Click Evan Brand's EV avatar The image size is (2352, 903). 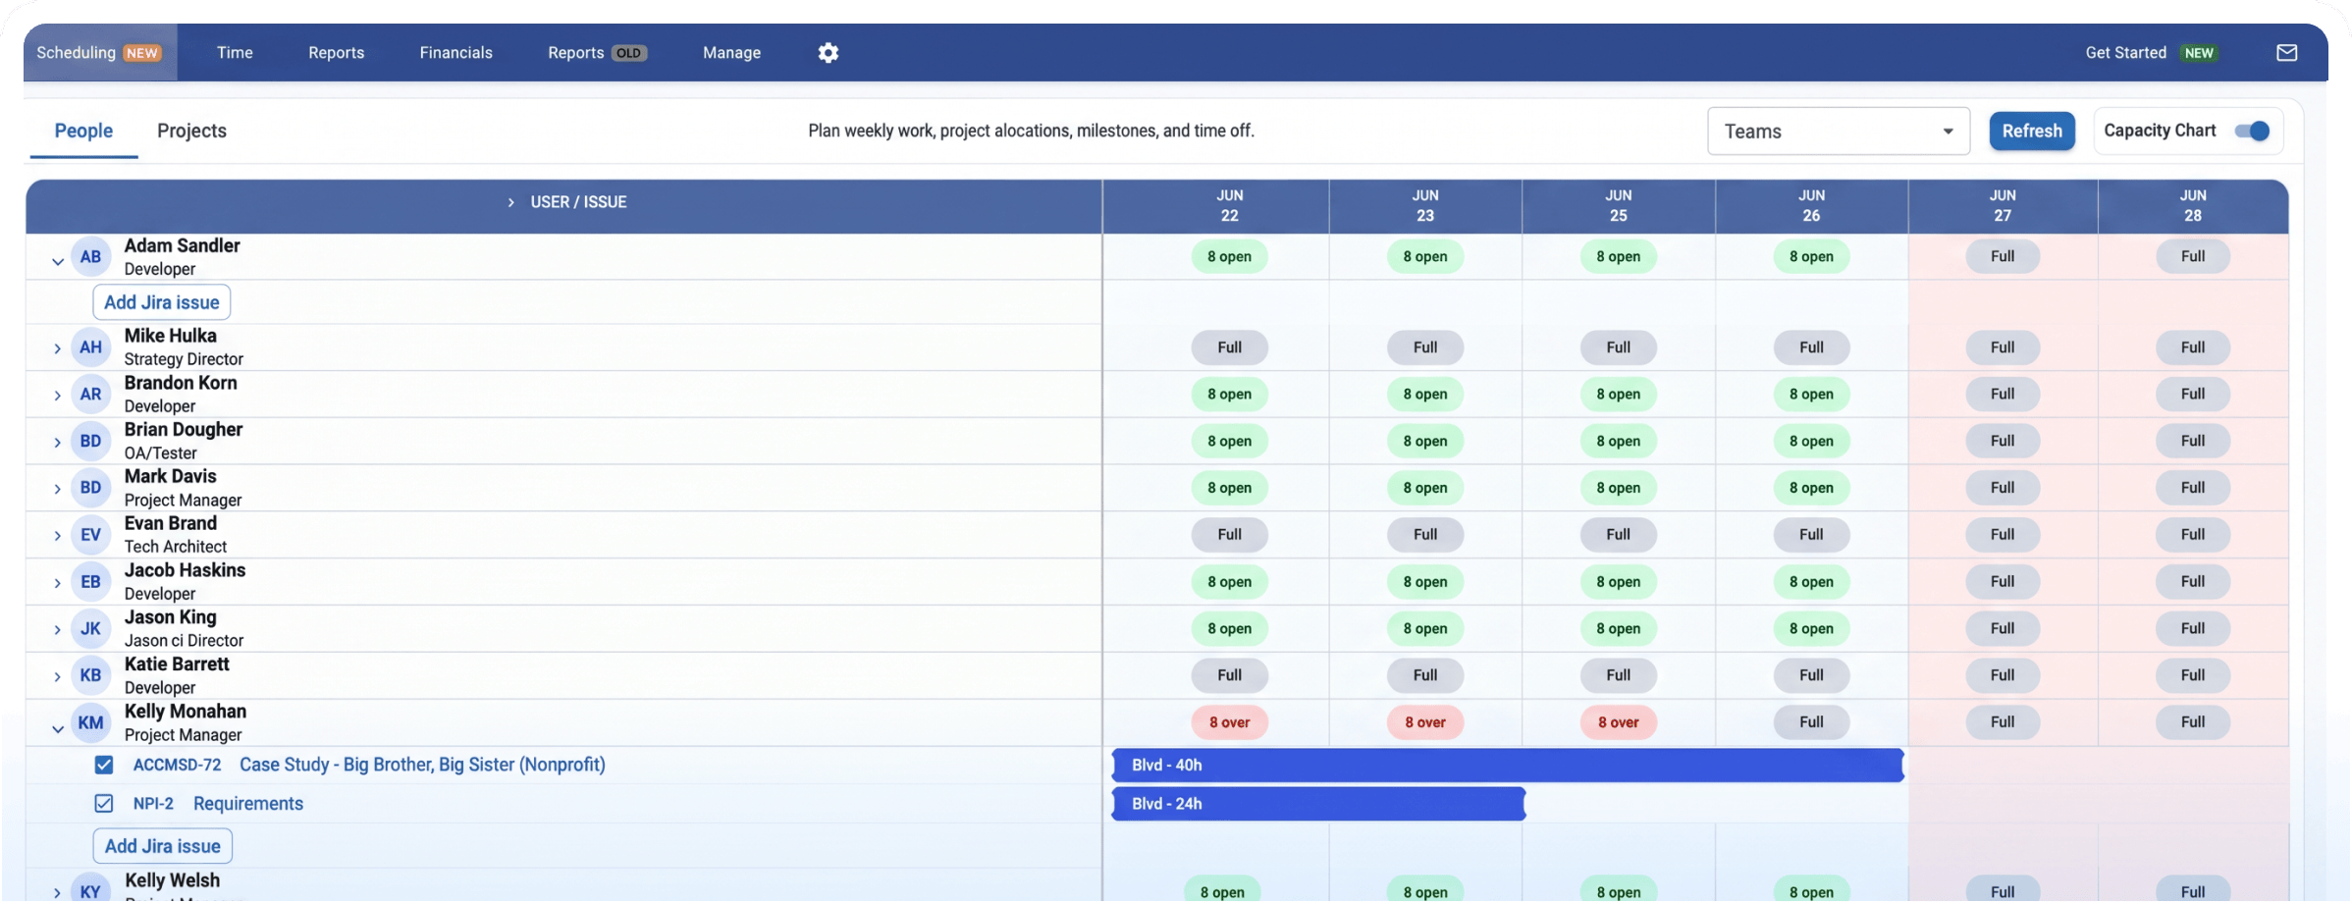click(x=90, y=535)
